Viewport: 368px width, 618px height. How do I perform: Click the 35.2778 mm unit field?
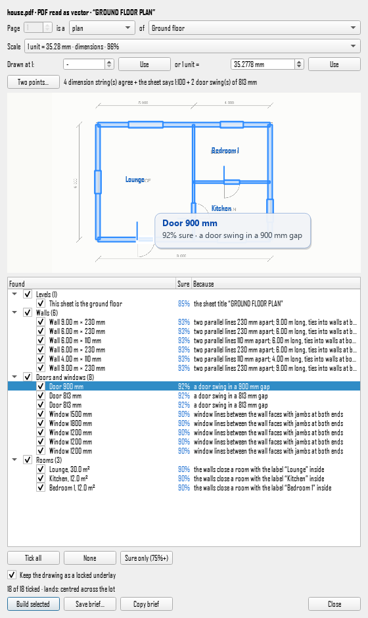[263, 64]
